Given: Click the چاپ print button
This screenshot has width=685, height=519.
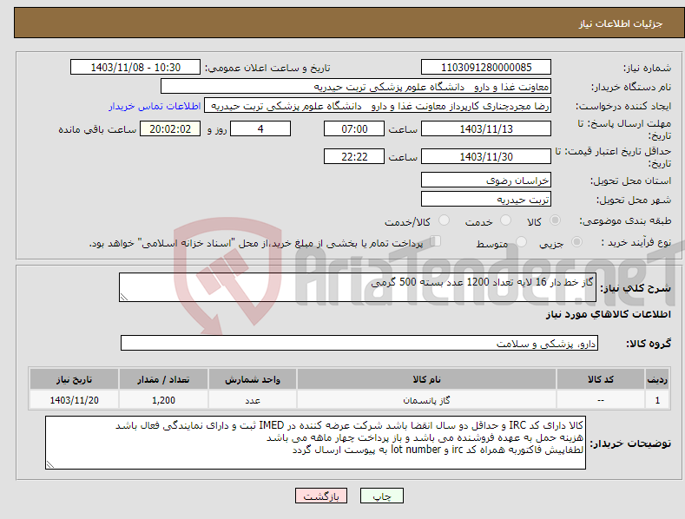Looking at the screenshot, I should click(382, 496).
